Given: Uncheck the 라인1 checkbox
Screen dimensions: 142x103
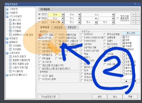Looking at the screenshot, I should (40, 14).
